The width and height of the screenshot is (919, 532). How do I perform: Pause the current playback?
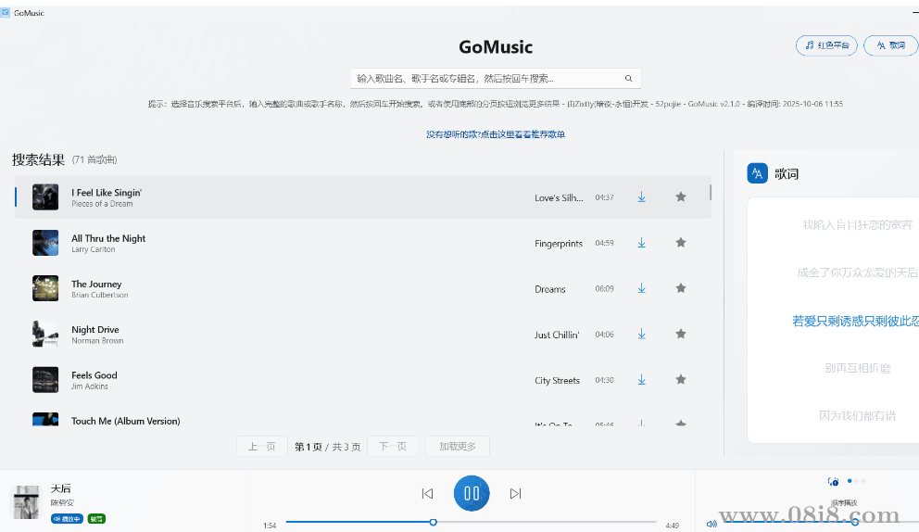[x=472, y=493]
